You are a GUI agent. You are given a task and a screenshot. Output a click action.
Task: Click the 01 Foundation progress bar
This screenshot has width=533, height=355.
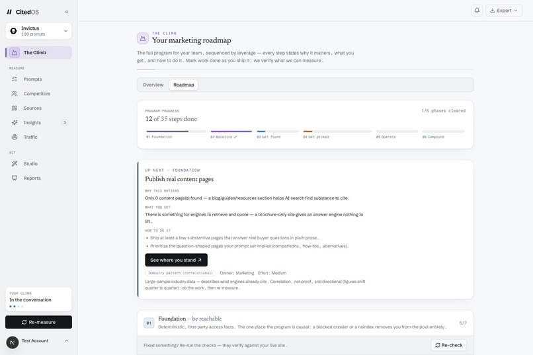[x=176, y=132]
